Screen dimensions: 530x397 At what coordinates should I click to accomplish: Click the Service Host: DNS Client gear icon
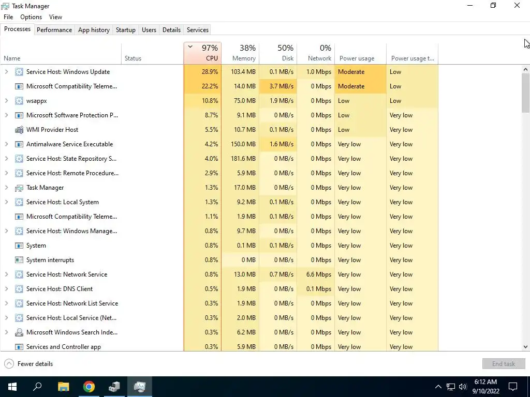19,289
